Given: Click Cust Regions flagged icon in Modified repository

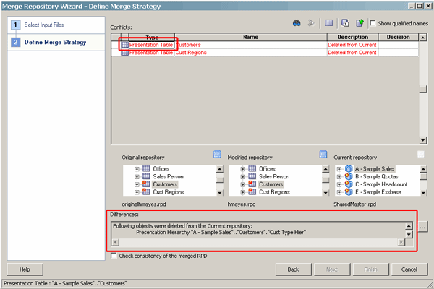Looking at the screenshot, I should tap(252, 191).
